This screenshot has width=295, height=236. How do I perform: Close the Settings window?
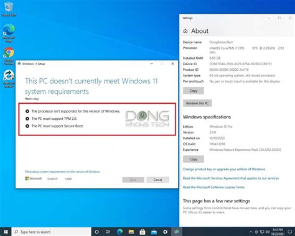pos(290,18)
